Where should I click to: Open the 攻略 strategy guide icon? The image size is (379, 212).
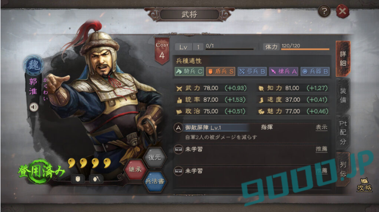[365, 185]
